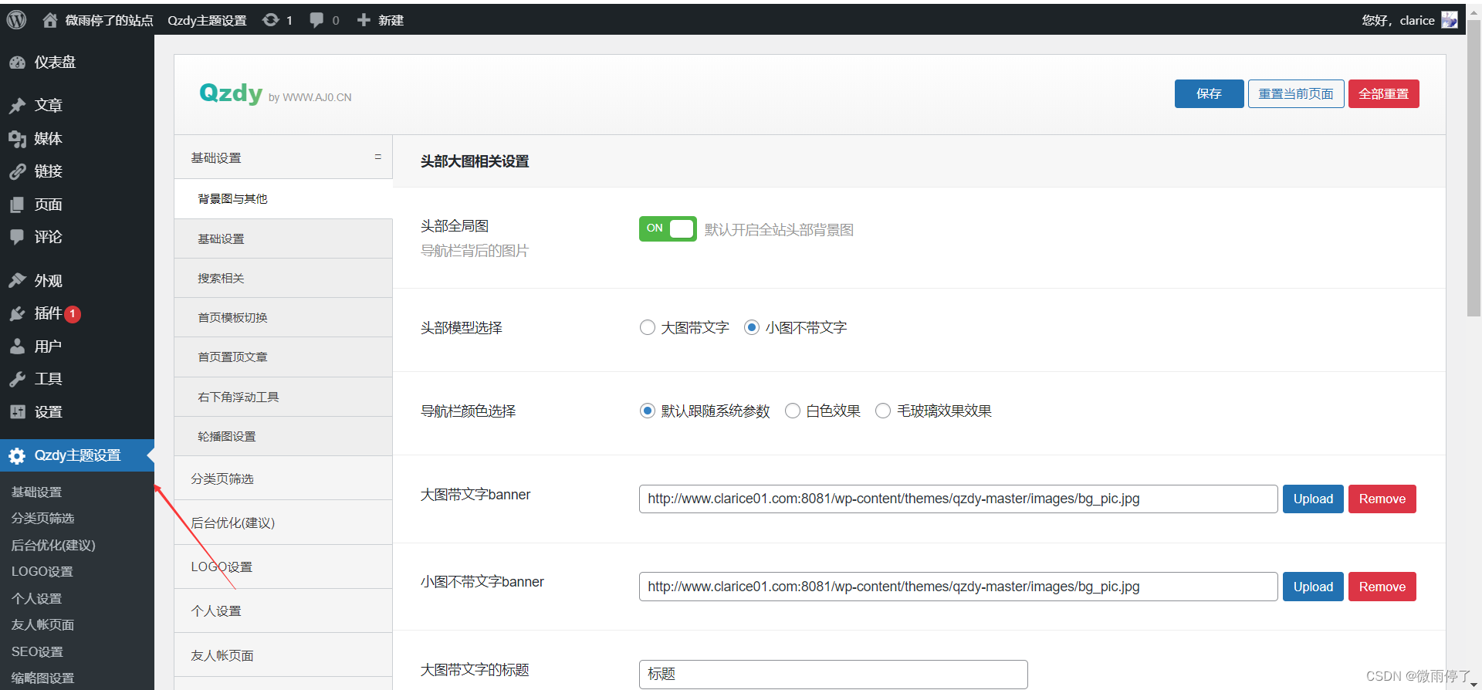Open the 首页模板切换 tab
Screen dimensions: 1482x690
283,317
